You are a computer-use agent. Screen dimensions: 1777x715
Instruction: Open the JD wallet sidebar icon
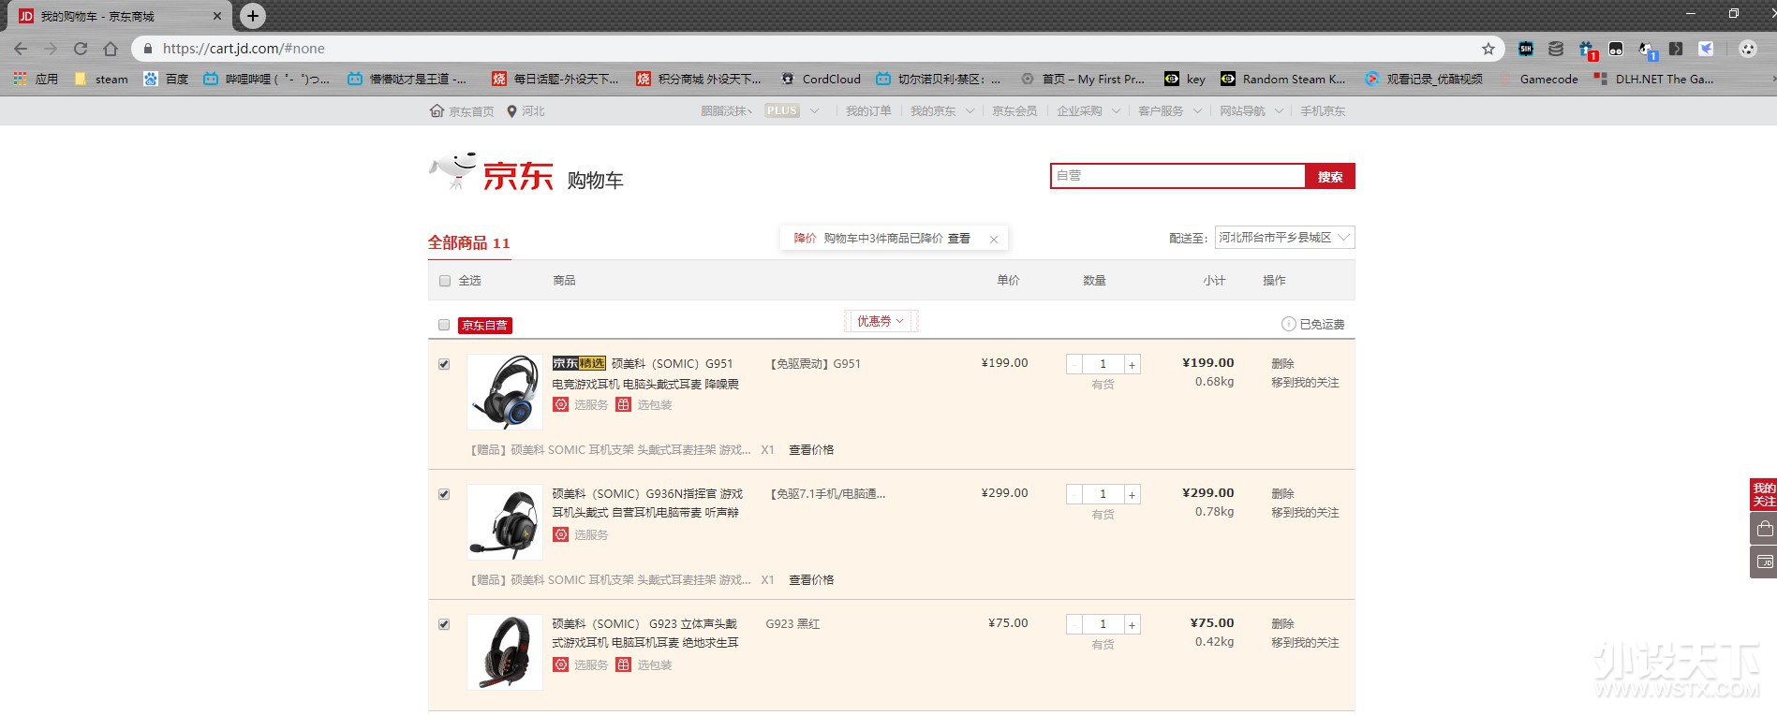(x=1764, y=562)
